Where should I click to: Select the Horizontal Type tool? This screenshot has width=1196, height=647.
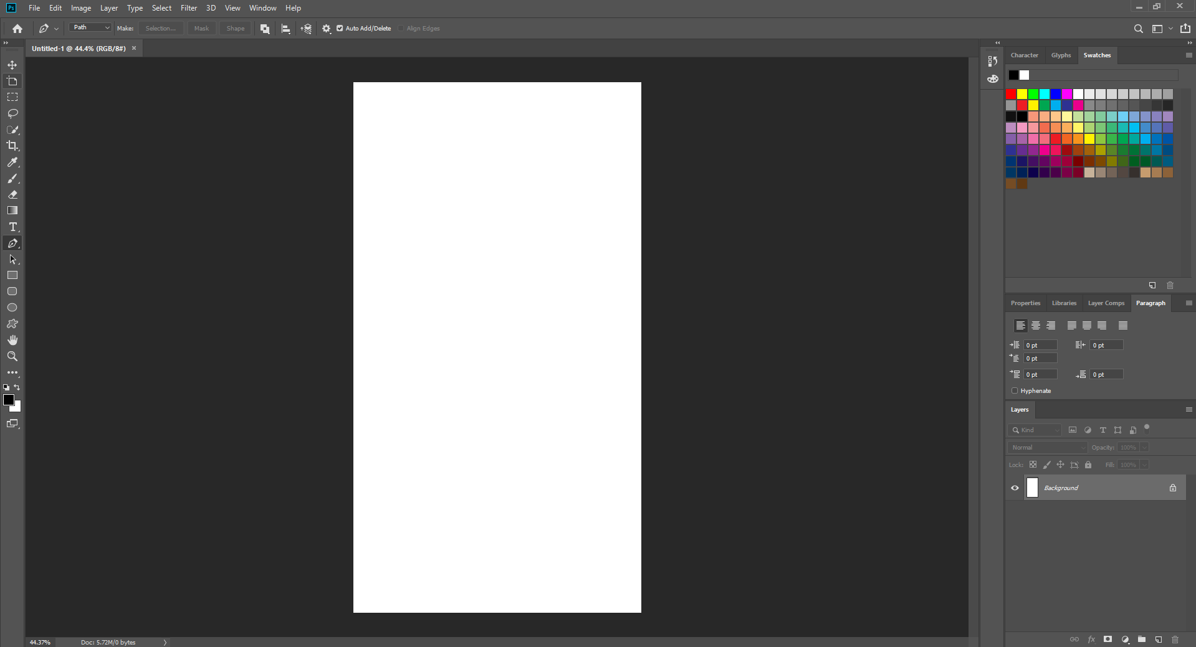pos(12,227)
